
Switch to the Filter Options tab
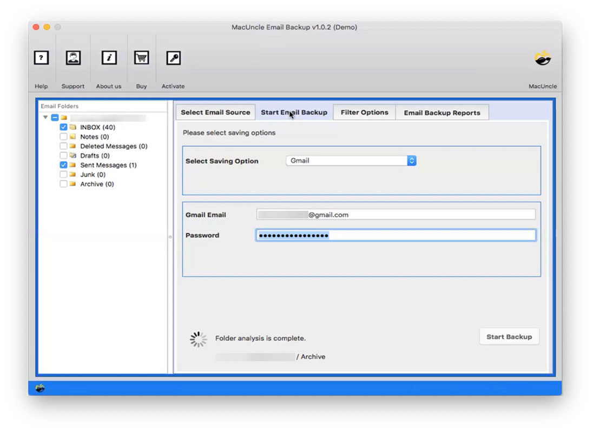[364, 112]
